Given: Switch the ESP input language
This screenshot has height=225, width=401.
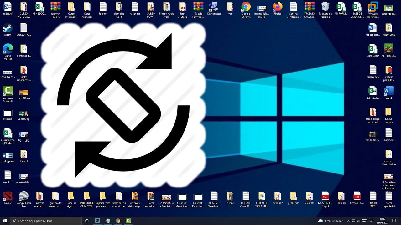Looking at the screenshot, I should click(x=372, y=221).
